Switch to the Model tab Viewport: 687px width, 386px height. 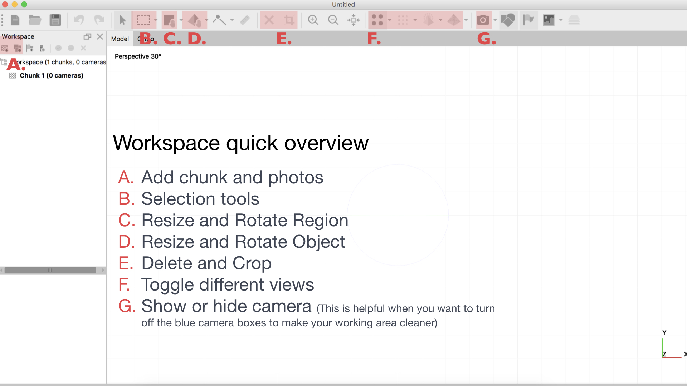[x=120, y=39]
